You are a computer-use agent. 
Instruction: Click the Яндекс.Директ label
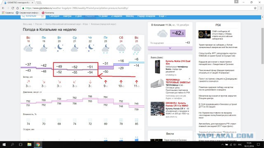[x=157, y=58]
